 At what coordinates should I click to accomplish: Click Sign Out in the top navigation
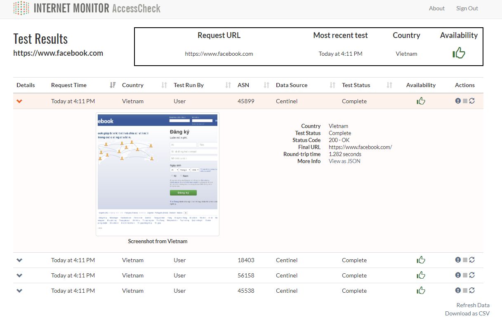click(467, 8)
